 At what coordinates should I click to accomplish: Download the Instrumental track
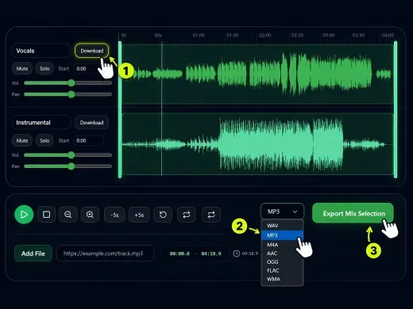[x=91, y=123]
